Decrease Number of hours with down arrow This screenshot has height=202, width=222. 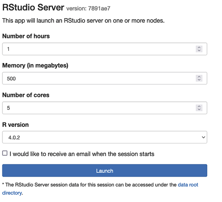point(199,50)
